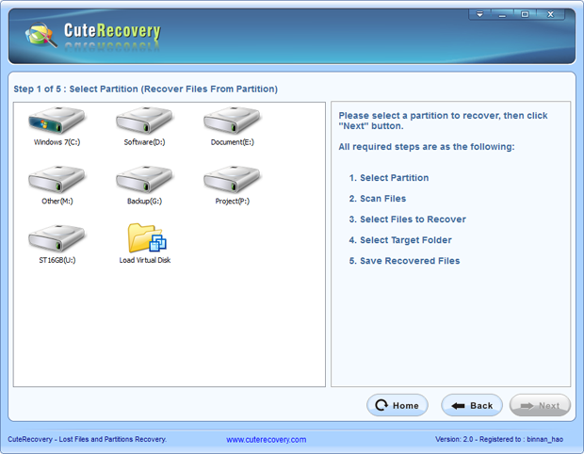Screen dimensions: 584x454
Task: Click the CuteRecovery logo icon
Action: [x=41, y=35]
